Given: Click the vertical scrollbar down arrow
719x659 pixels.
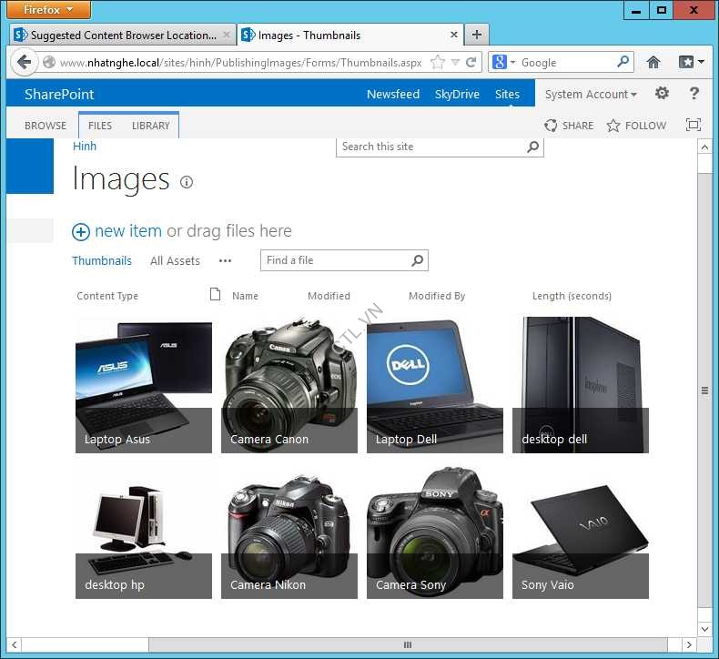Looking at the screenshot, I should tap(704, 629).
